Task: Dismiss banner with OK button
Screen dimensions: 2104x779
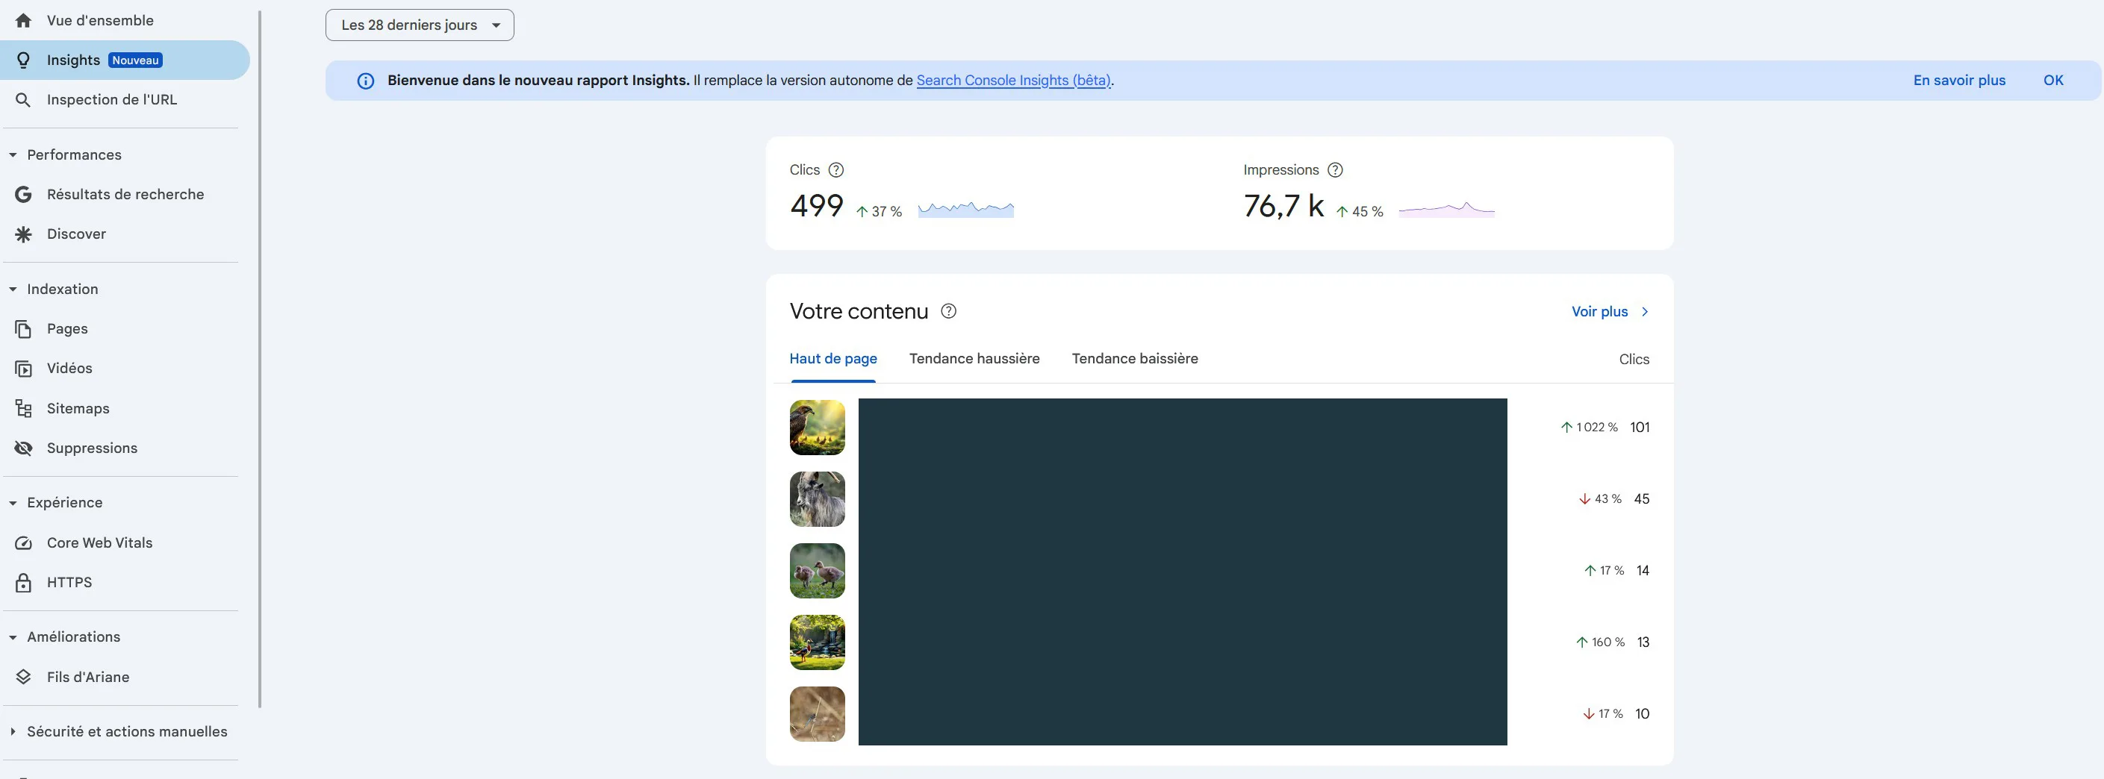Action: coord(2053,81)
